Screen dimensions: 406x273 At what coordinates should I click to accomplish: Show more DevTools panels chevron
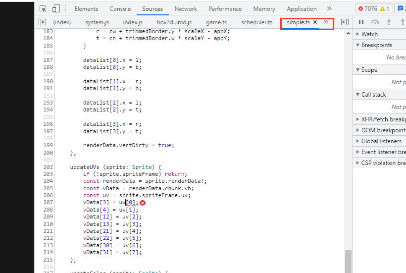click(329, 8)
